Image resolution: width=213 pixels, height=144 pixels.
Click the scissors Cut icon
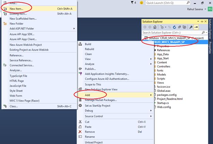tap(80, 122)
